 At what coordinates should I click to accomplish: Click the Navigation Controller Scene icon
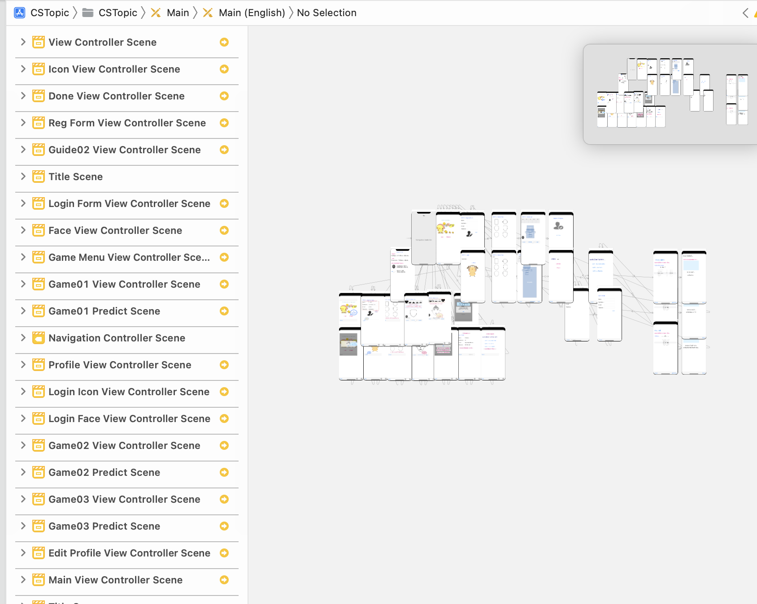coord(39,338)
